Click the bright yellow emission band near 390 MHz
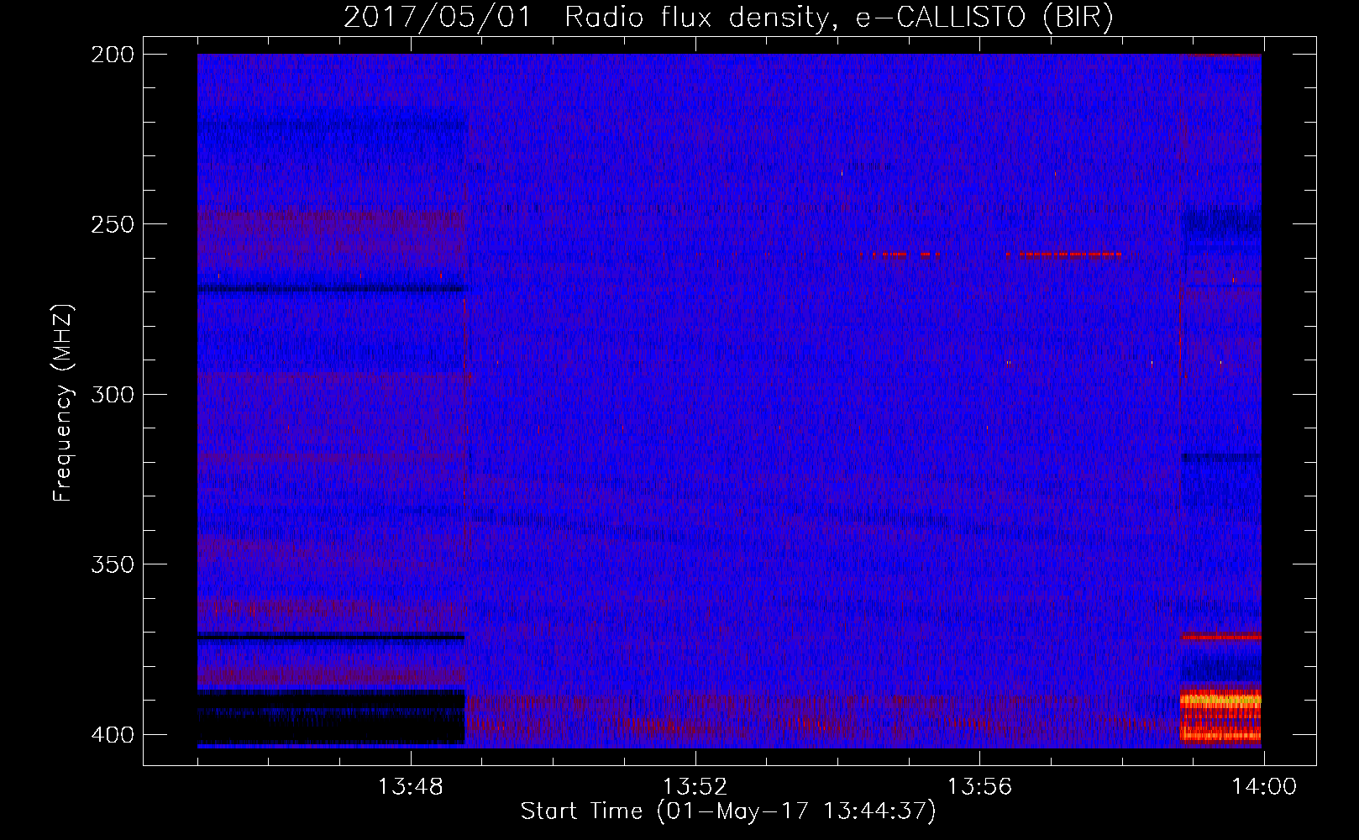Viewport: 1359px width, 840px height. (x=1220, y=699)
